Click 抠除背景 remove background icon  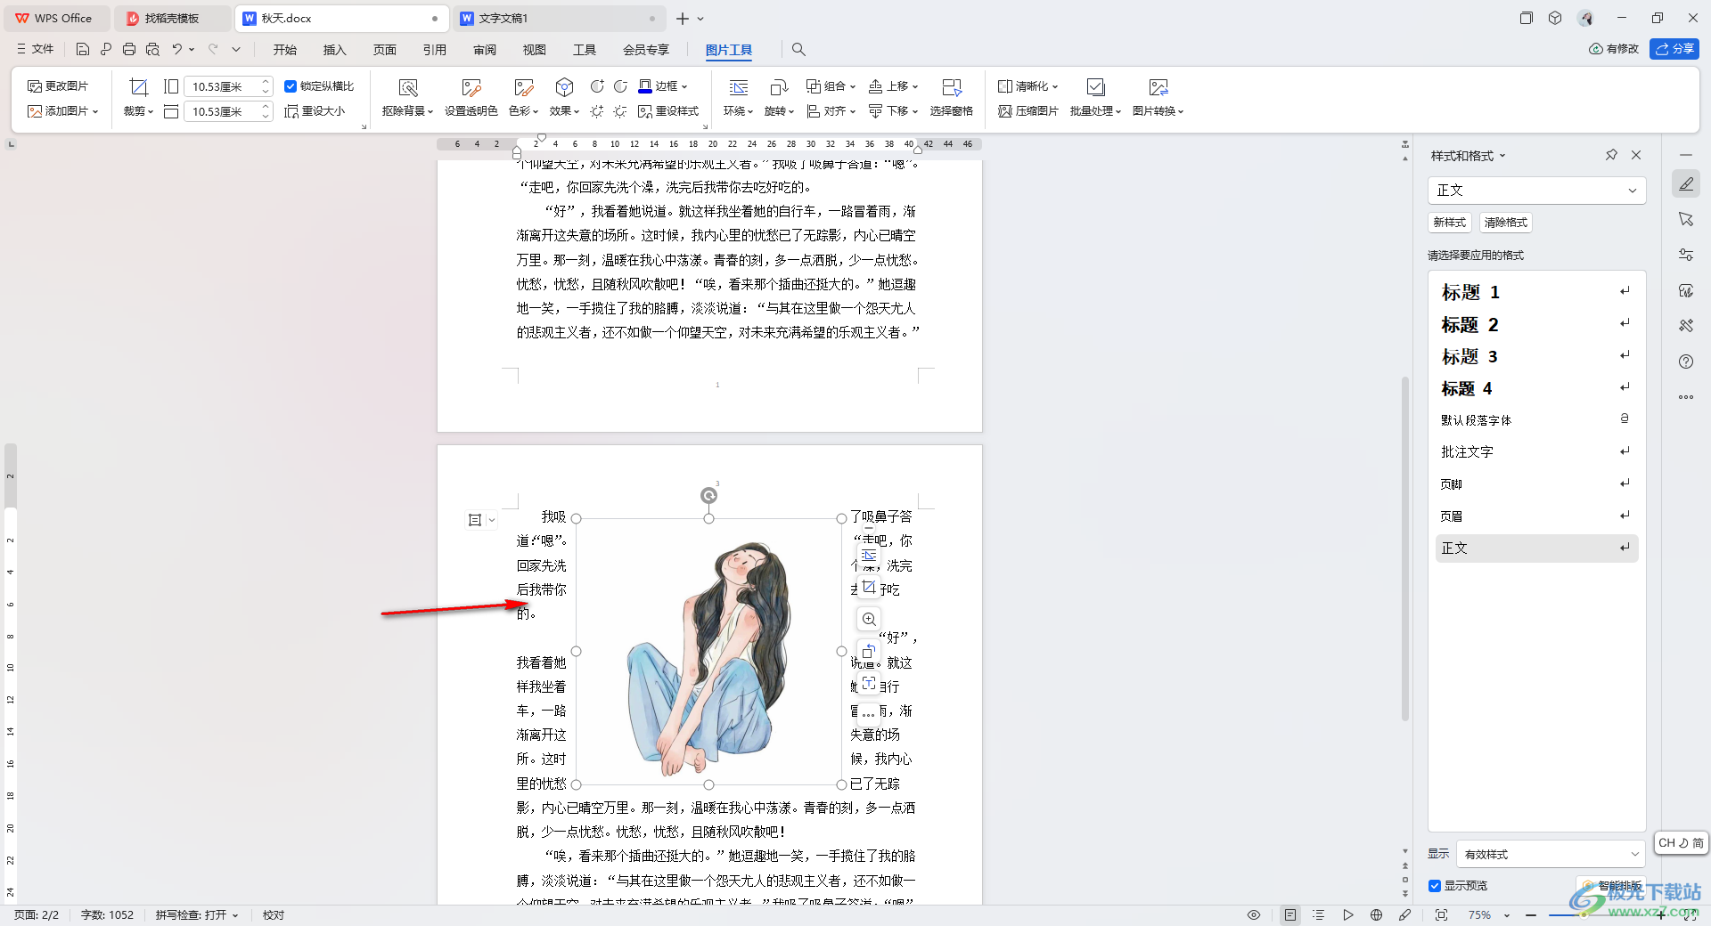click(x=408, y=87)
